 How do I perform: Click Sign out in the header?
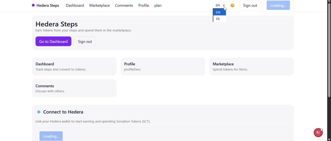point(250,6)
